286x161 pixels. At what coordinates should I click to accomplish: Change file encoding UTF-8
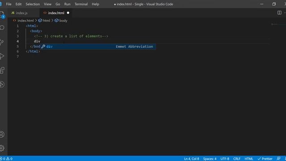(225, 159)
